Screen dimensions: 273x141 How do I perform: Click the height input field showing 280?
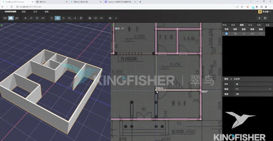(254, 94)
